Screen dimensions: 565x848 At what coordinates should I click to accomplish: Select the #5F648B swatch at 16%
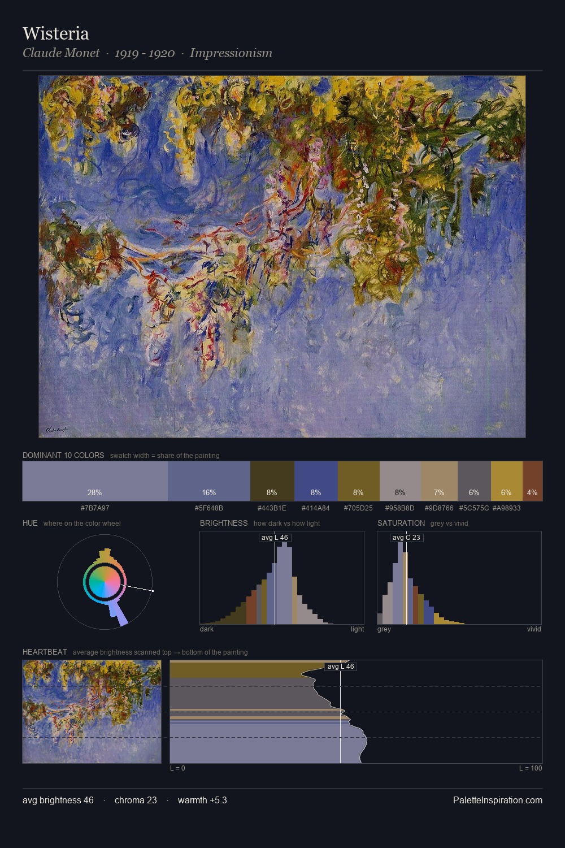[209, 481]
